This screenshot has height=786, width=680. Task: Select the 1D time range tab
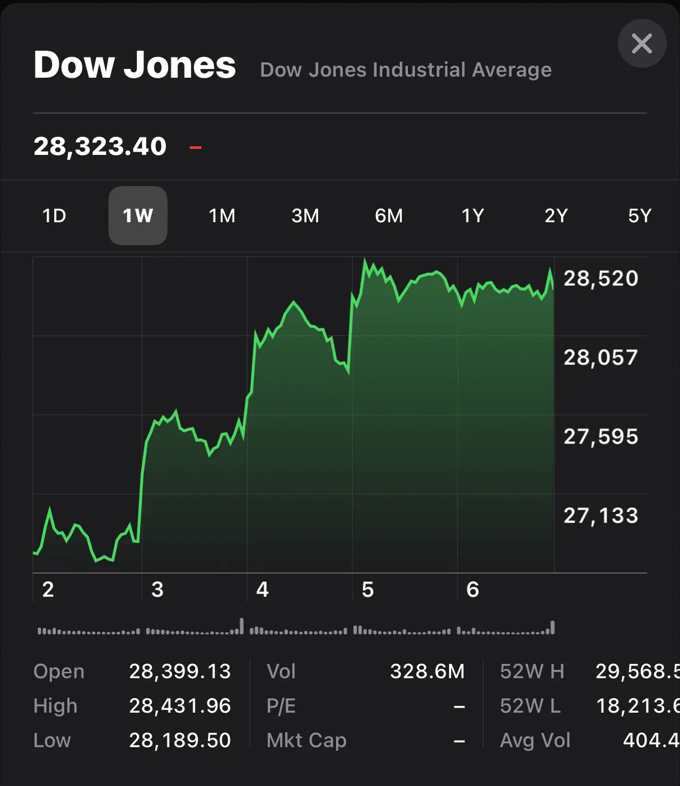click(x=54, y=216)
